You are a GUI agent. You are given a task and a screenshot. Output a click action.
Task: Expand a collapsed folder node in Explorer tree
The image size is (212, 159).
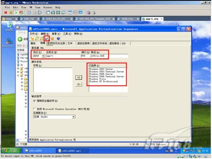tap(18, 69)
